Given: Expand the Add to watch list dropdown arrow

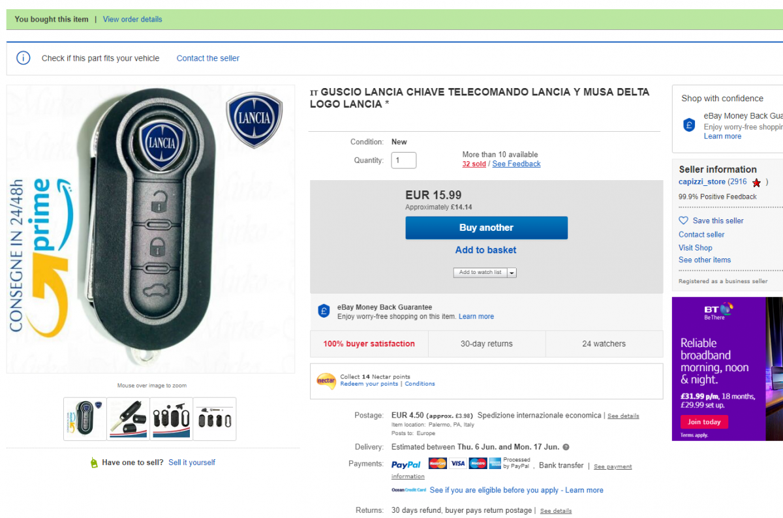Looking at the screenshot, I should (x=512, y=273).
